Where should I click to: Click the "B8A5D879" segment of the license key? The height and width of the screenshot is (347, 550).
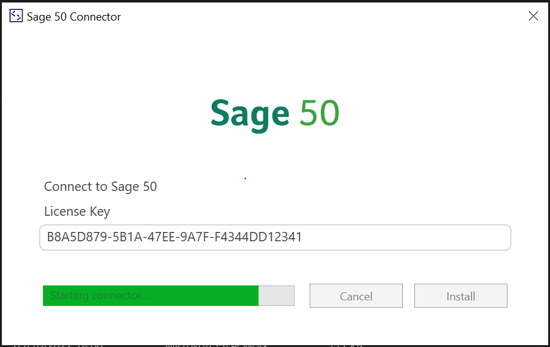point(70,237)
